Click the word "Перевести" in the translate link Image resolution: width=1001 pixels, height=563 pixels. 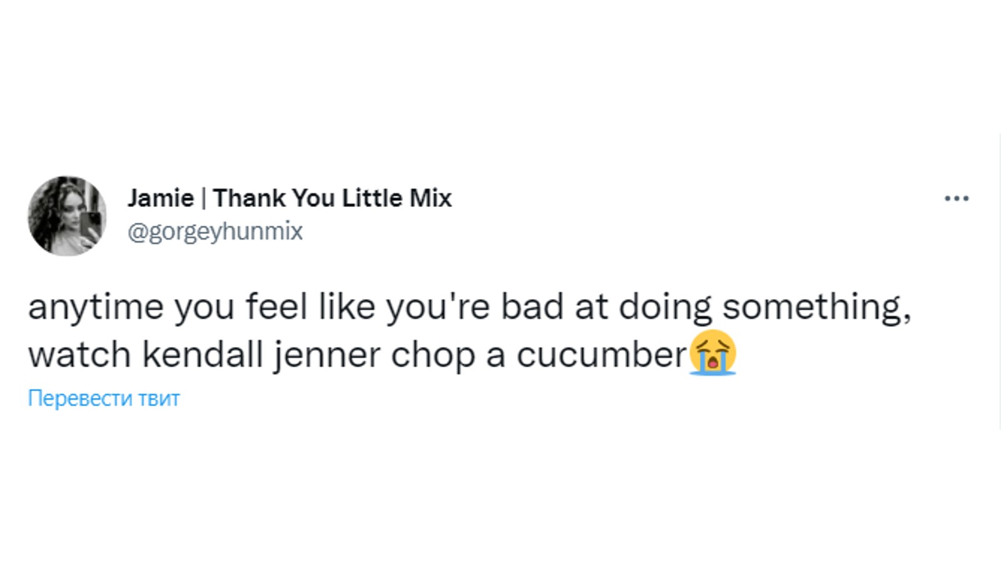80,398
